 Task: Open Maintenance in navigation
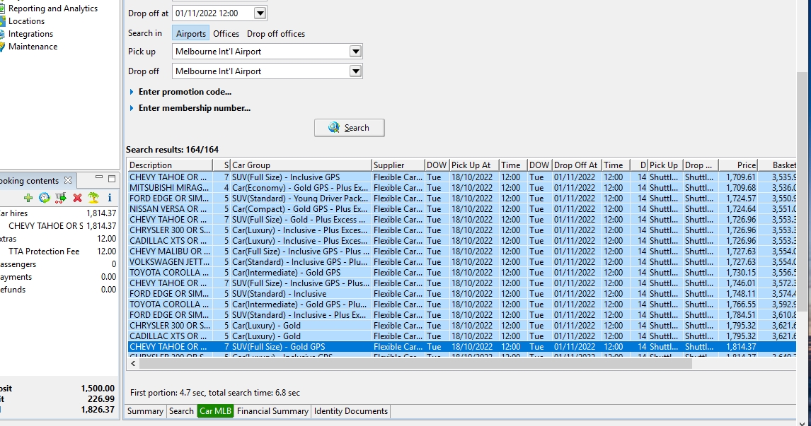point(33,47)
